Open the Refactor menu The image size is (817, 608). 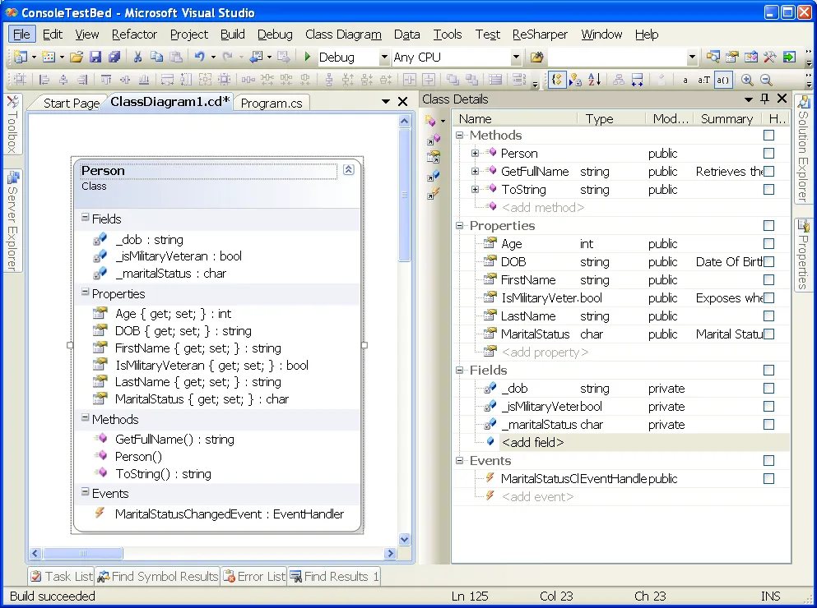134,35
